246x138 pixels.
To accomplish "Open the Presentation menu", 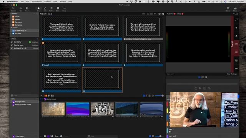I will click(x=37, y=2).
